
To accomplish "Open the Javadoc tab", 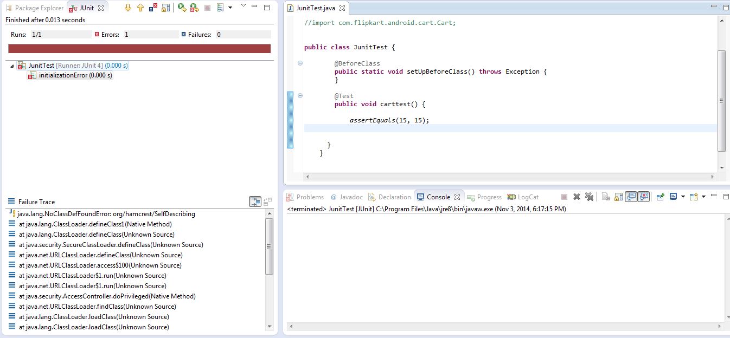I will pyautogui.click(x=346, y=197).
